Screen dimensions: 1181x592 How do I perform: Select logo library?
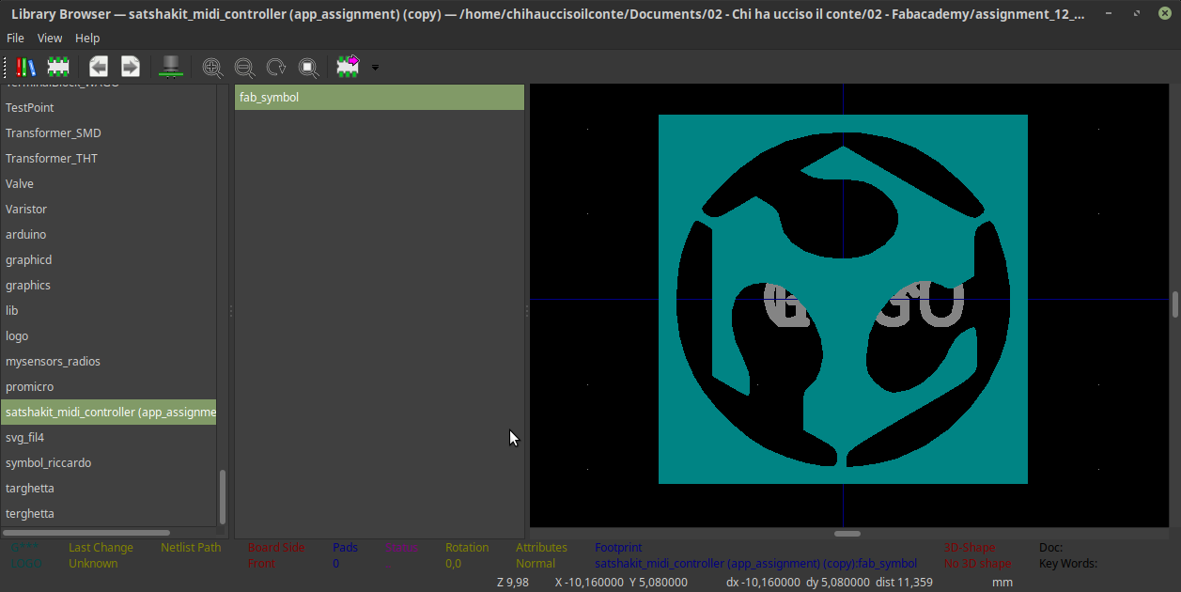(108, 336)
